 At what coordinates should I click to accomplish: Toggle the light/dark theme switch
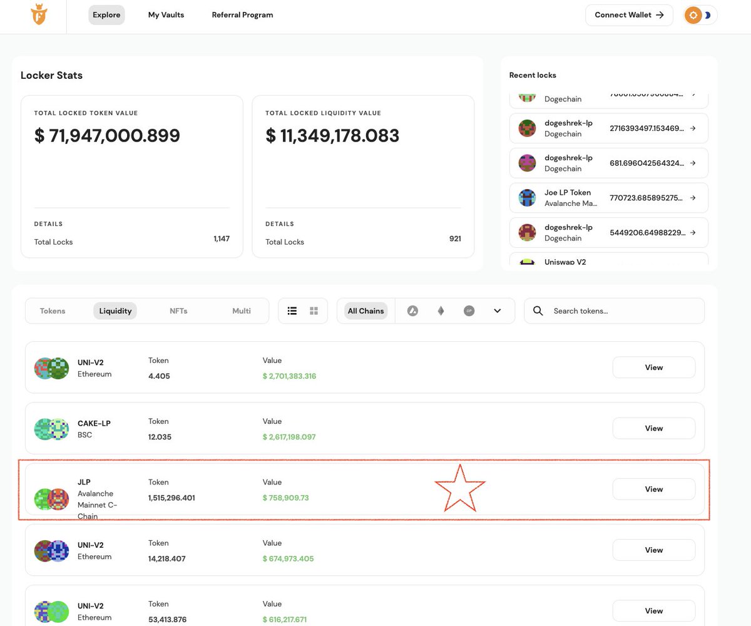pos(700,15)
